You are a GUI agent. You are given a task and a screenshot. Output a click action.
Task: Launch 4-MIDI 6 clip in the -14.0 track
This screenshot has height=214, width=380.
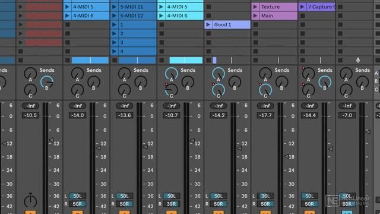pos(67,16)
